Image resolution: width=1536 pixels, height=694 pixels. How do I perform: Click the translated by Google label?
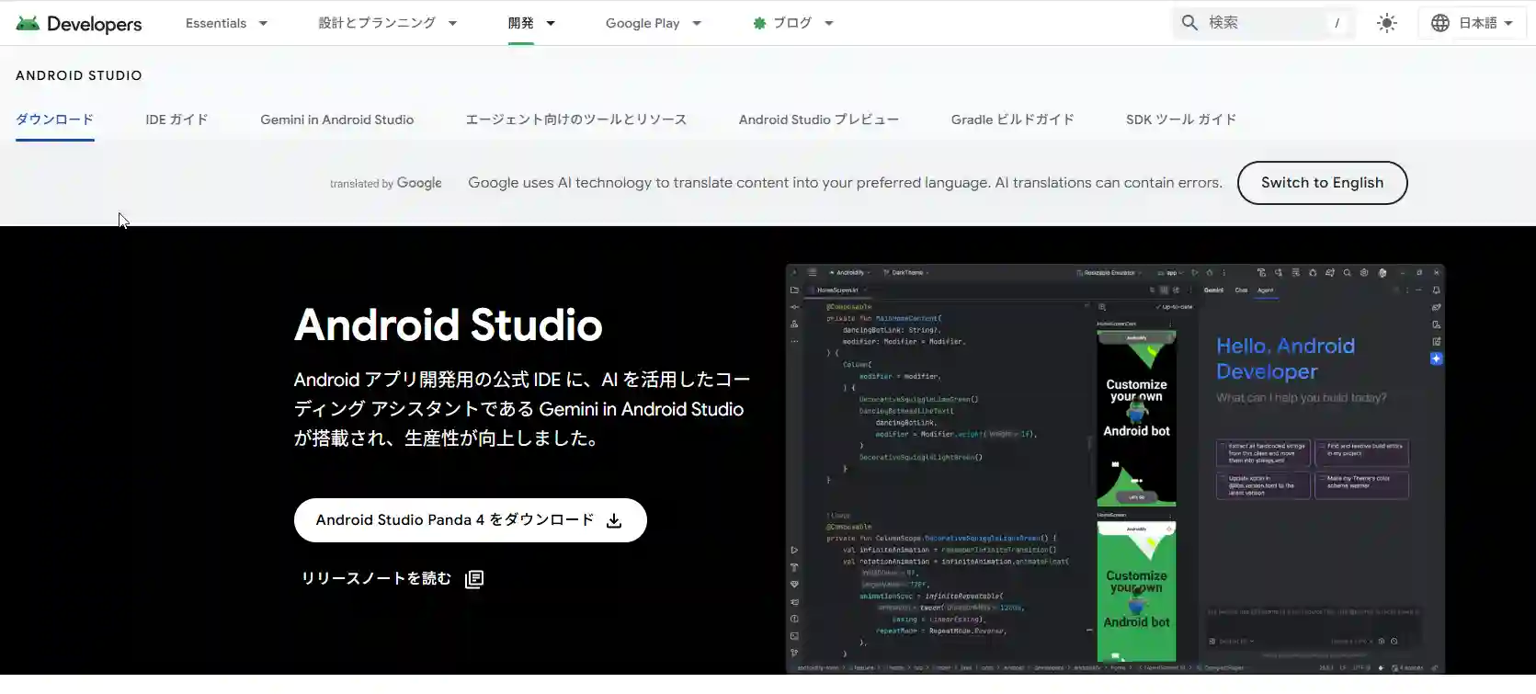point(386,183)
